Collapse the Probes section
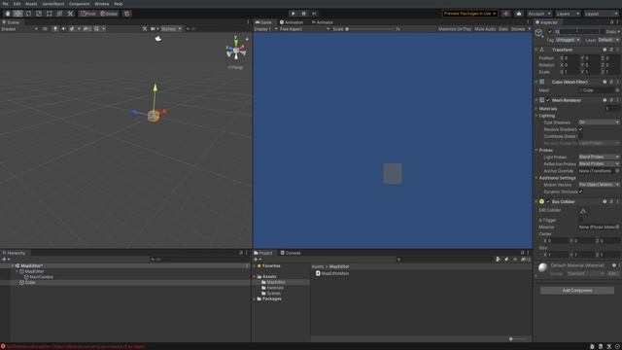The width and height of the screenshot is (622, 350). click(x=536, y=150)
